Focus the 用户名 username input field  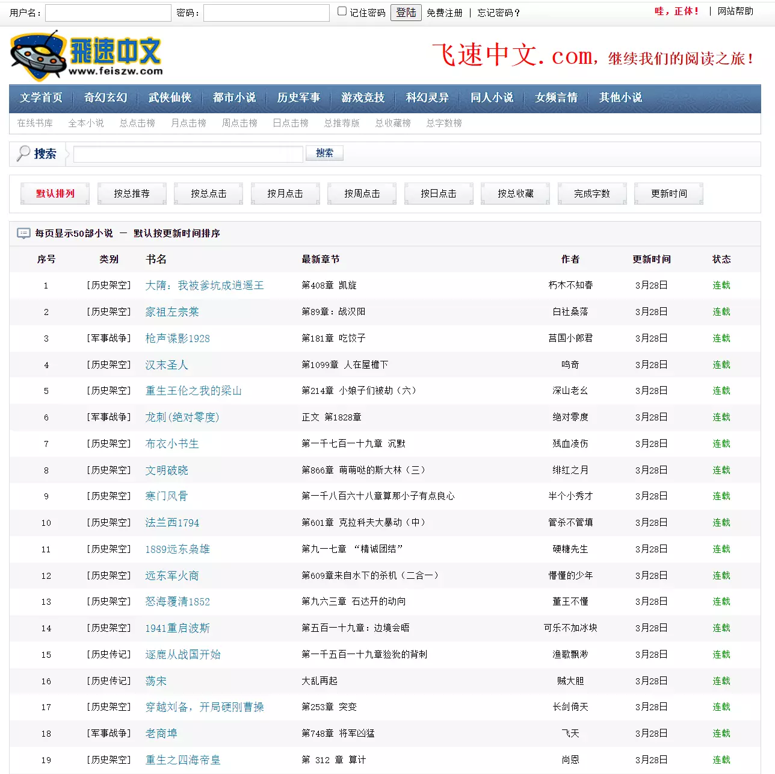(x=108, y=13)
